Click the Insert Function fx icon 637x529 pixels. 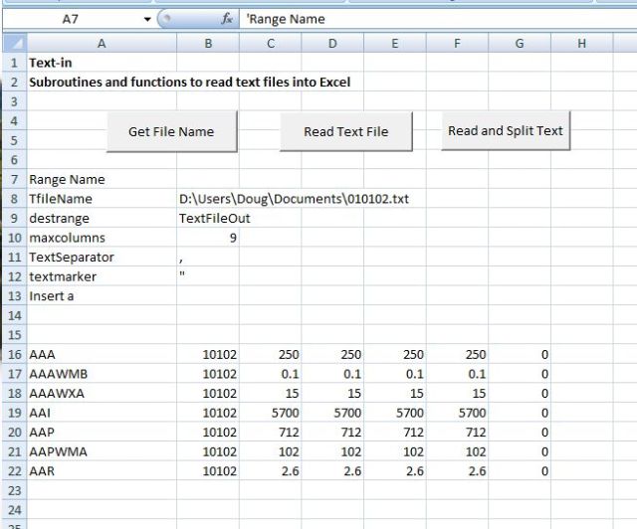pyautogui.click(x=227, y=19)
